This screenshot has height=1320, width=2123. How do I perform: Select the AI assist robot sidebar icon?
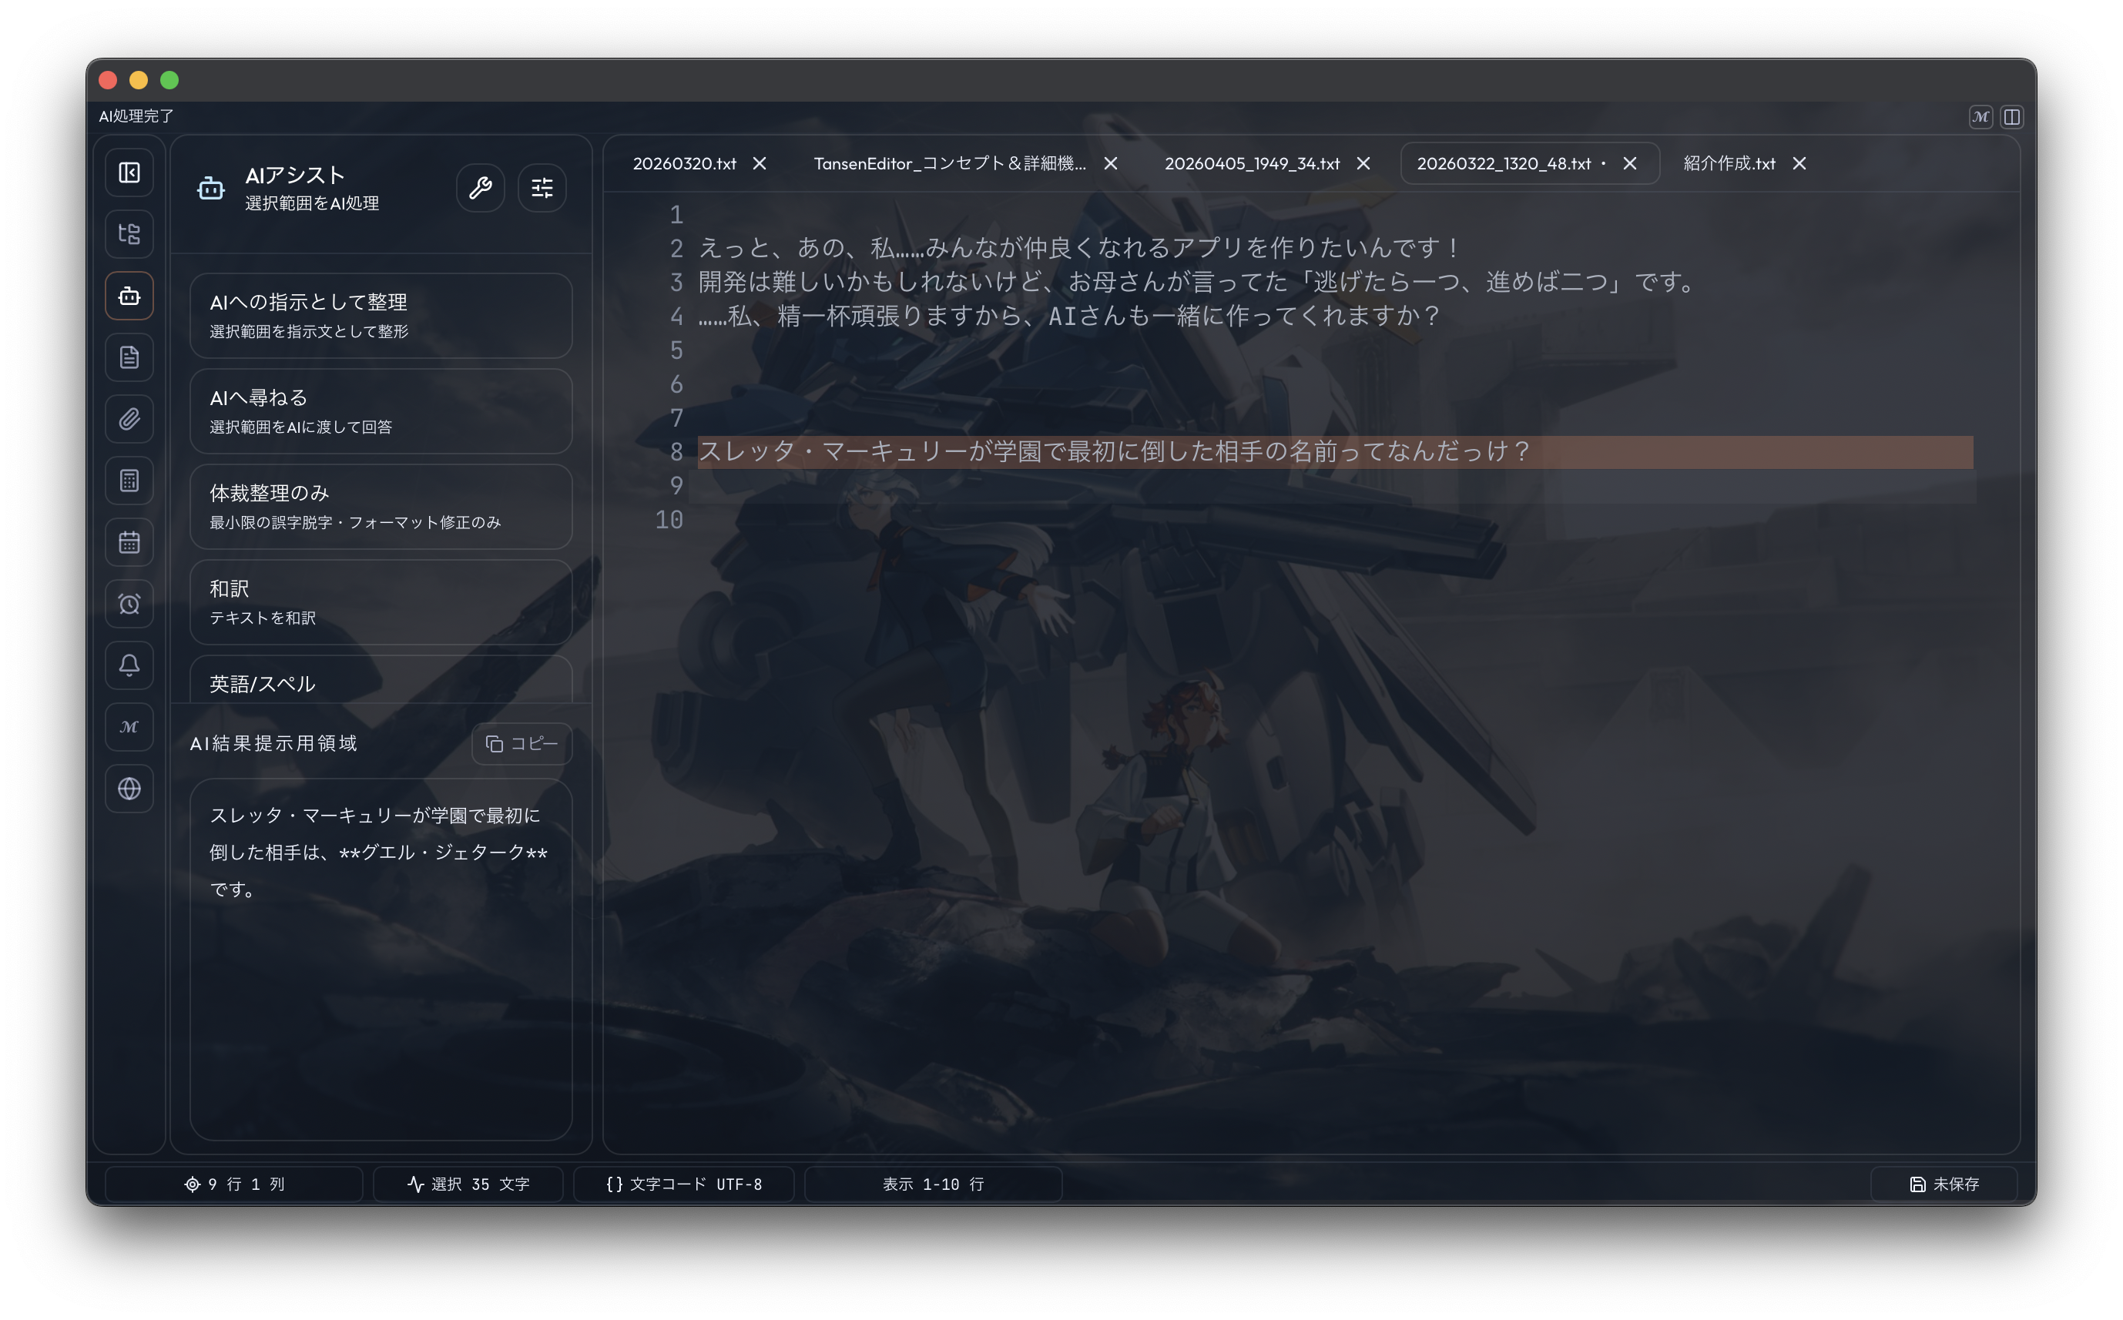click(x=129, y=296)
